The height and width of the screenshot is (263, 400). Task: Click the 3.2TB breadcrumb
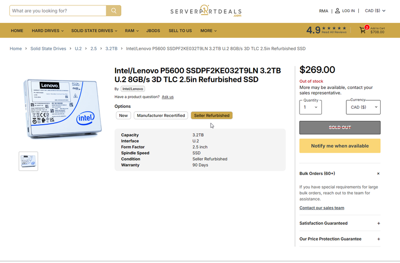112,48
